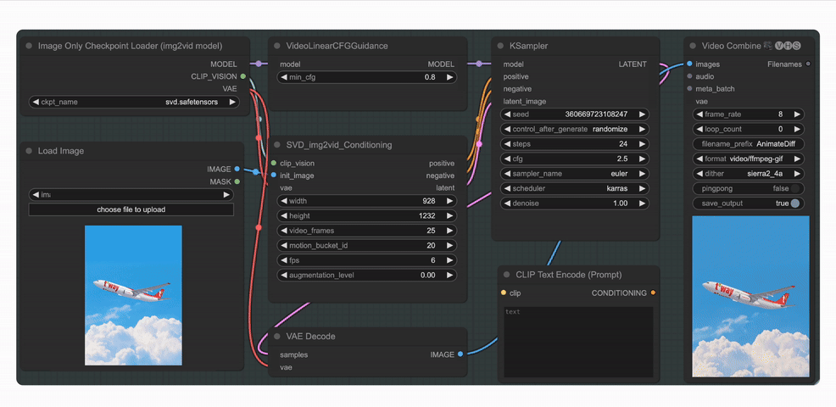Image resolution: width=836 pixels, height=407 pixels.
Task: Increase steps value with right arrow
Action: (642, 144)
